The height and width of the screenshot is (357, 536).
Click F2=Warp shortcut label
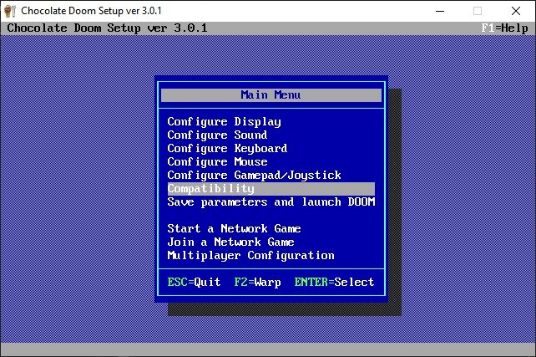(x=257, y=282)
